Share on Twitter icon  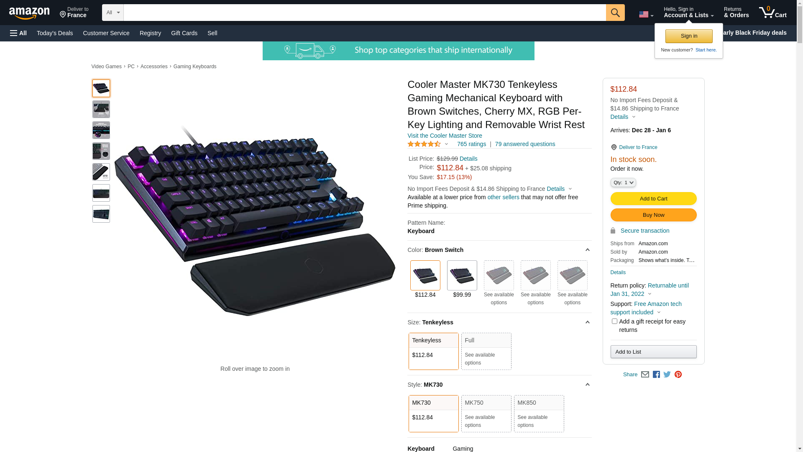point(667,375)
